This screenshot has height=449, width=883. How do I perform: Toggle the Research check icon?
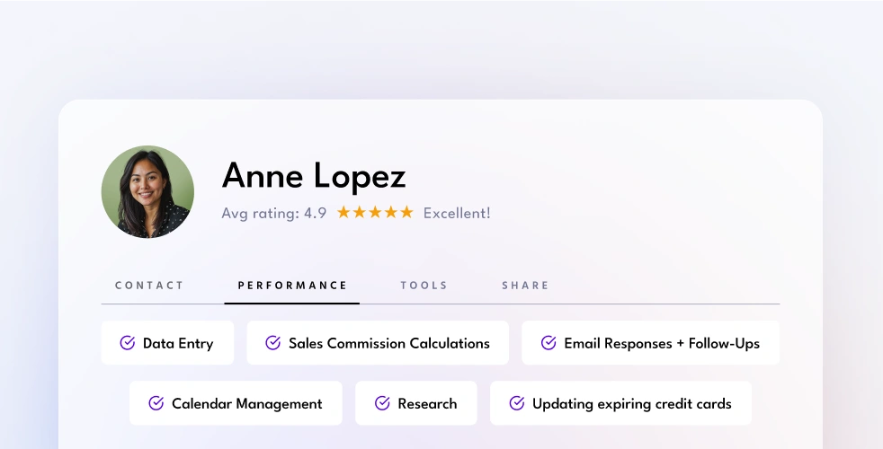[382, 403]
